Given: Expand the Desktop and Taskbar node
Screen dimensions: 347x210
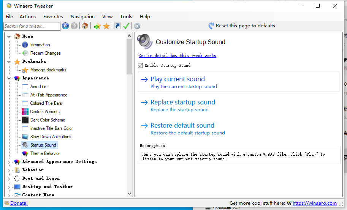Looking at the screenshot, I should [x=9, y=187].
